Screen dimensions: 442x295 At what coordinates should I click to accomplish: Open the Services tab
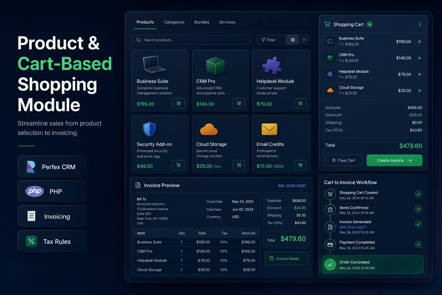227,22
